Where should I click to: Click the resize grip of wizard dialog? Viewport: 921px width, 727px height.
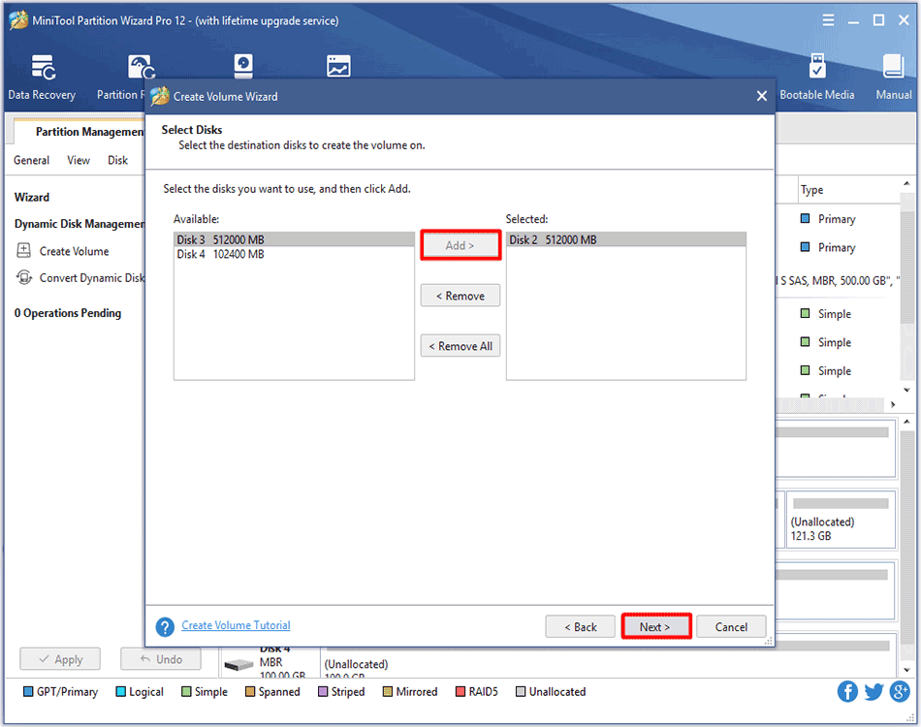[x=768, y=642]
